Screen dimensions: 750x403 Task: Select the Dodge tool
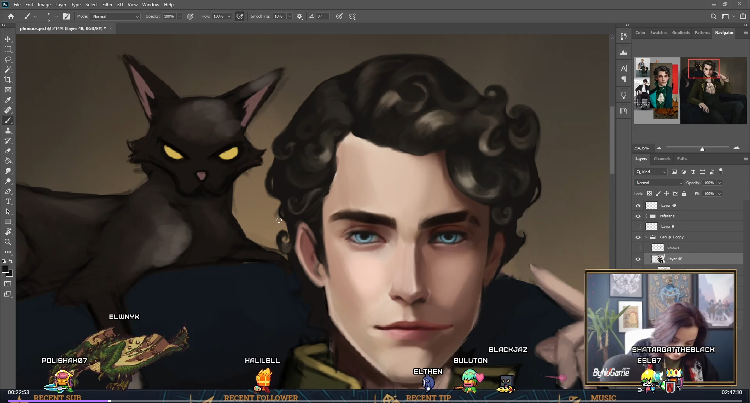(x=8, y=181)
